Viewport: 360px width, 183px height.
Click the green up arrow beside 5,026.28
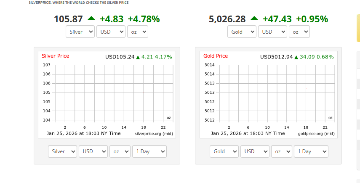pyautogui.click(x=254, y=19)
